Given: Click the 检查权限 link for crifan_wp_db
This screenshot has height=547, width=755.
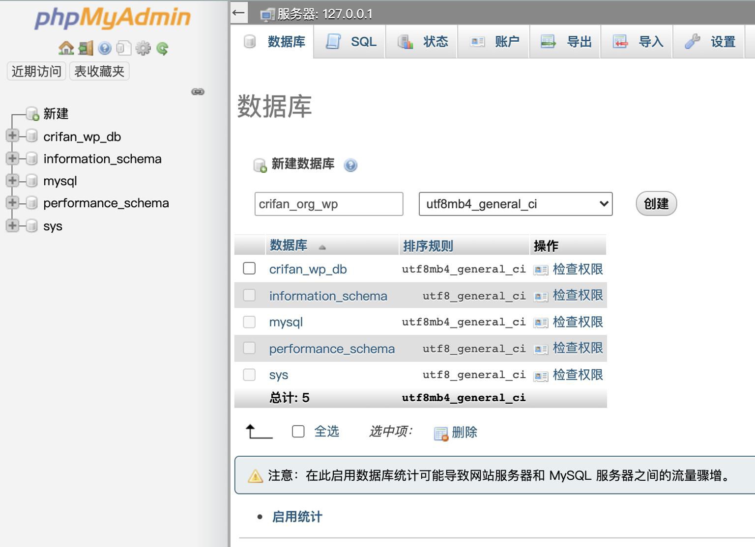Looking at the screenshot, I should point(578,269).
